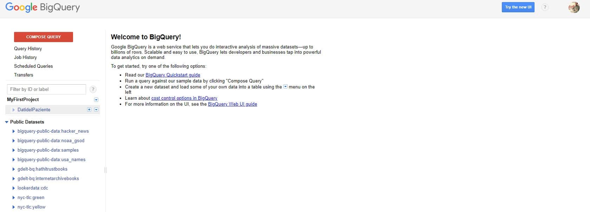Click the Public Datasets heading label

pos(27,122)
